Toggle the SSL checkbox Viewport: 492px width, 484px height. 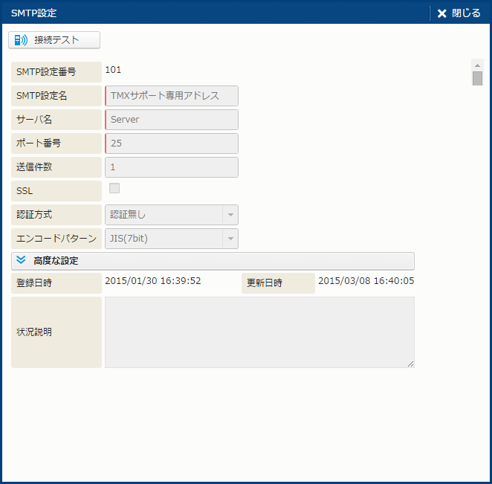114,188
